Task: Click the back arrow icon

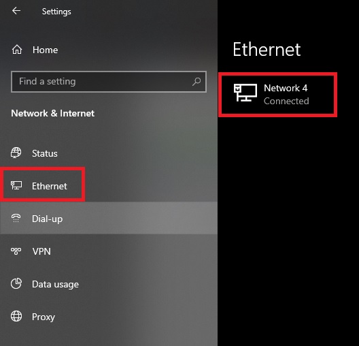Action: [x=16, y=10]
